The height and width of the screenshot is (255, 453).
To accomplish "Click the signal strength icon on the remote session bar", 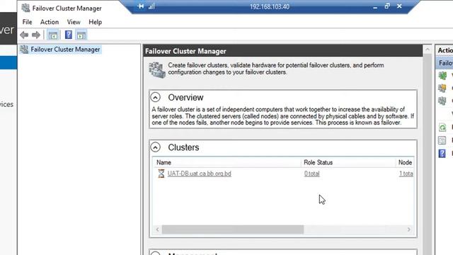I will pos(151,6).
